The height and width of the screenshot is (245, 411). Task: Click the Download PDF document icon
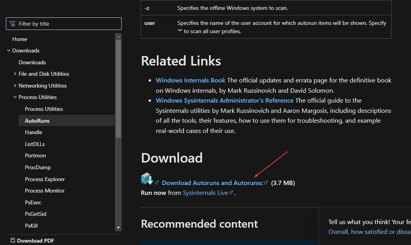[13, 240]
